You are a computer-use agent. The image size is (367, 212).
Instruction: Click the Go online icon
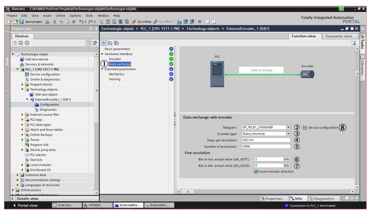pos(134,21)
